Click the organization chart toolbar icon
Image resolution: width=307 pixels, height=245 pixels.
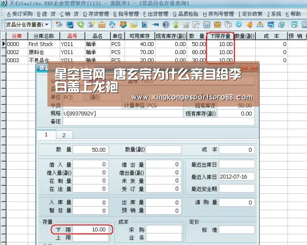pos(260,25)
